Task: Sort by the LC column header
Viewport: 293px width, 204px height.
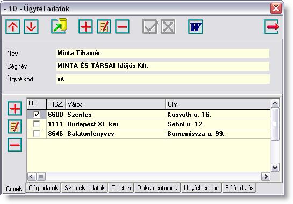Action: tap(37, 104)
